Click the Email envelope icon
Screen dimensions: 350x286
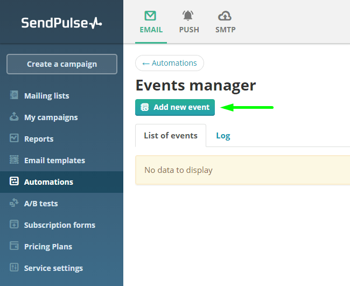(150, 16)
